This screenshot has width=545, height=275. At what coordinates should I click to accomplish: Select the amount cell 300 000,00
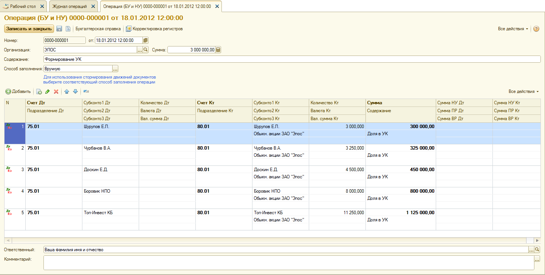(x=401, y=127)
